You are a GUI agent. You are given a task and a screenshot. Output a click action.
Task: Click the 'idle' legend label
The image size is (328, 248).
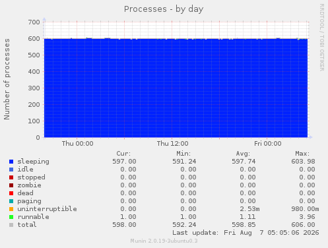click(25, 170)
